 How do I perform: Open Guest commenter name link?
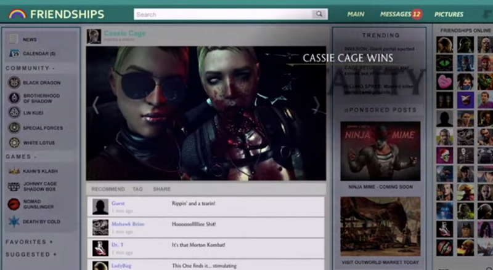[118, 204]
